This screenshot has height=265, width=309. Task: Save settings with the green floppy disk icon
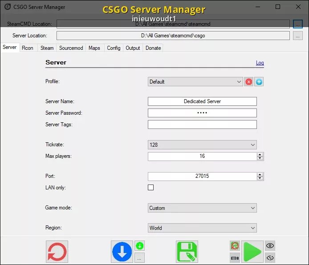tap(187, 252)
